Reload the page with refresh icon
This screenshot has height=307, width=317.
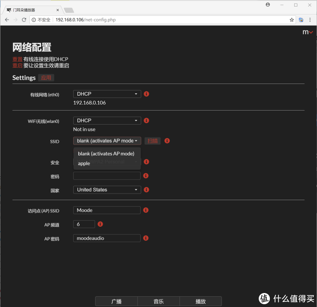pyautogui.click(x=24, y=20)
